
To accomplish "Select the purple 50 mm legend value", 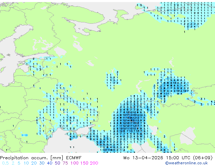I will (x=57, y=163).
